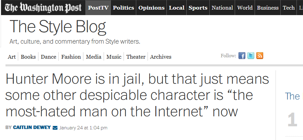Open the RSS feed icon
The image size is (303, 140).
(260, 56)
